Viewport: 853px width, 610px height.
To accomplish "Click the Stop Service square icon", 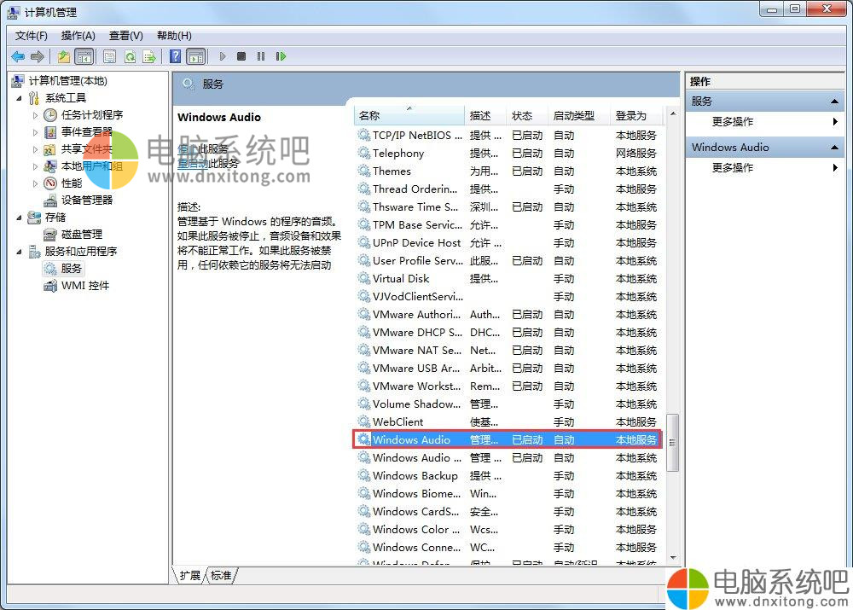I will [241, 56].
